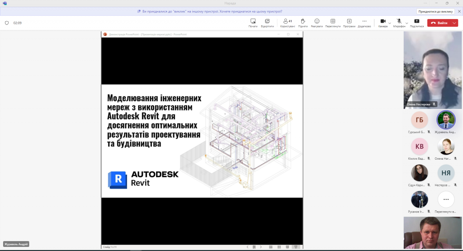Open the Програми apps icon
The width and height of the screenshot is (463, 251).
click(x=349, y=21)
